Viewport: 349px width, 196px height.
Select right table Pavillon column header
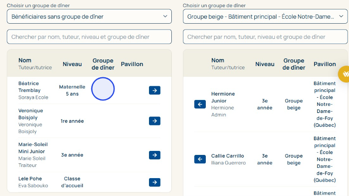click(x=324, y=64)
